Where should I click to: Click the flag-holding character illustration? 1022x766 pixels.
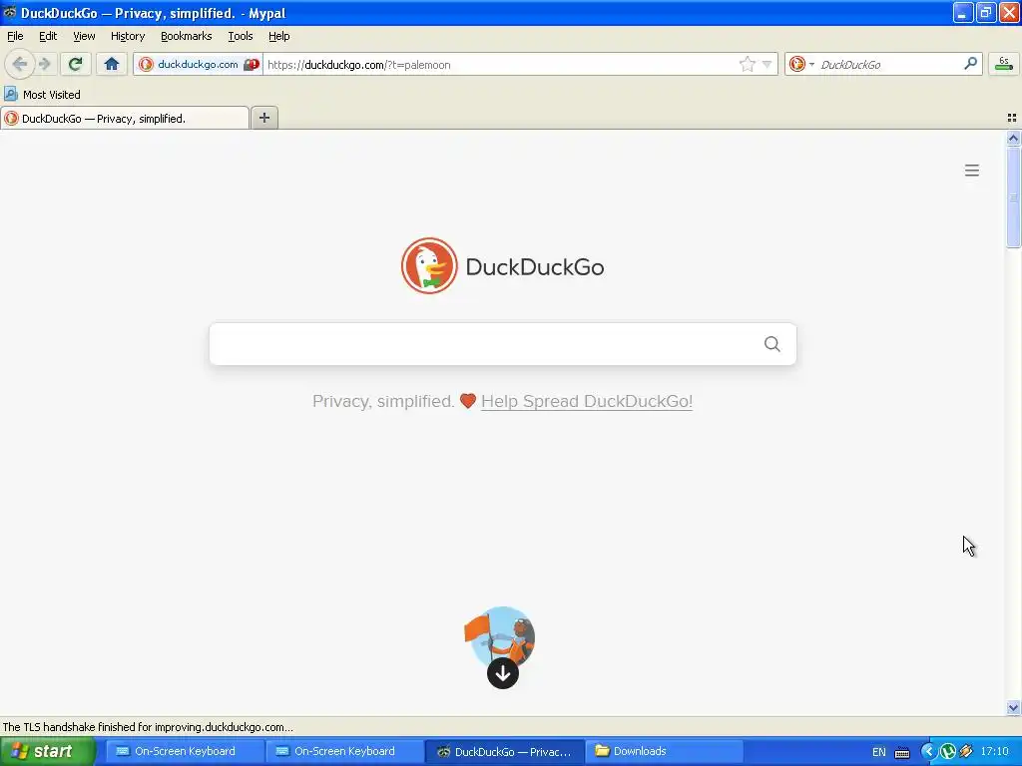point(500,633)
